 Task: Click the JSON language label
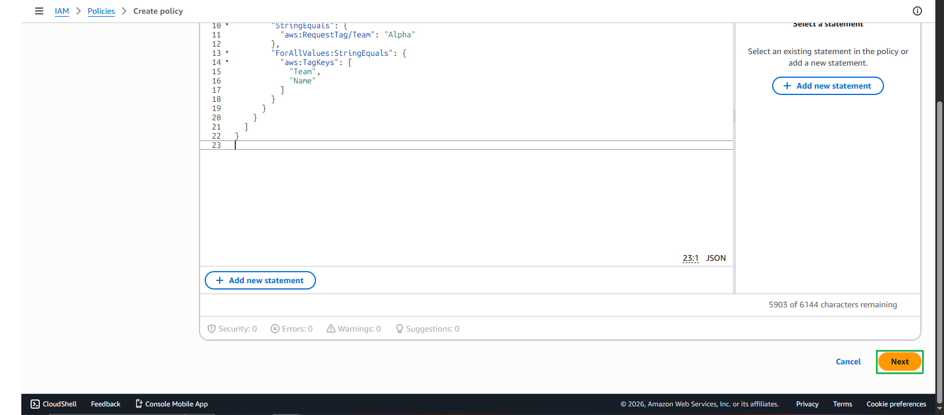(x=716, y=258)
